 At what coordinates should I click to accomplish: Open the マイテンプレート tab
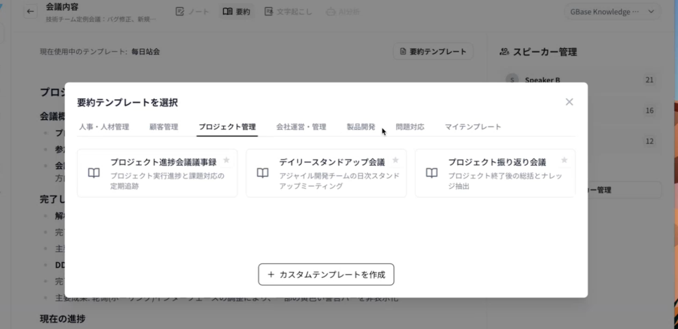473,127
